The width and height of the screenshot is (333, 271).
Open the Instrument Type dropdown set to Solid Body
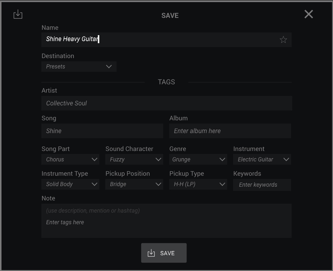(x=70, y=184)
